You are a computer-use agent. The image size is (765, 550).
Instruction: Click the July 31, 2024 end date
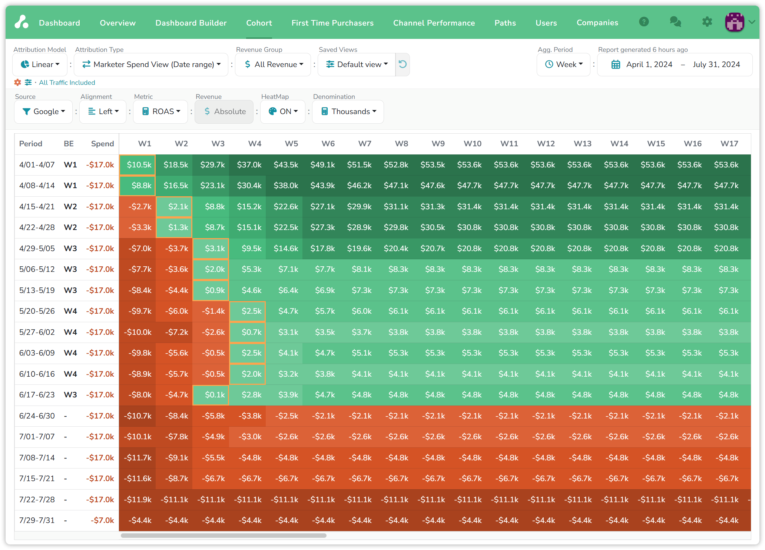716,64
